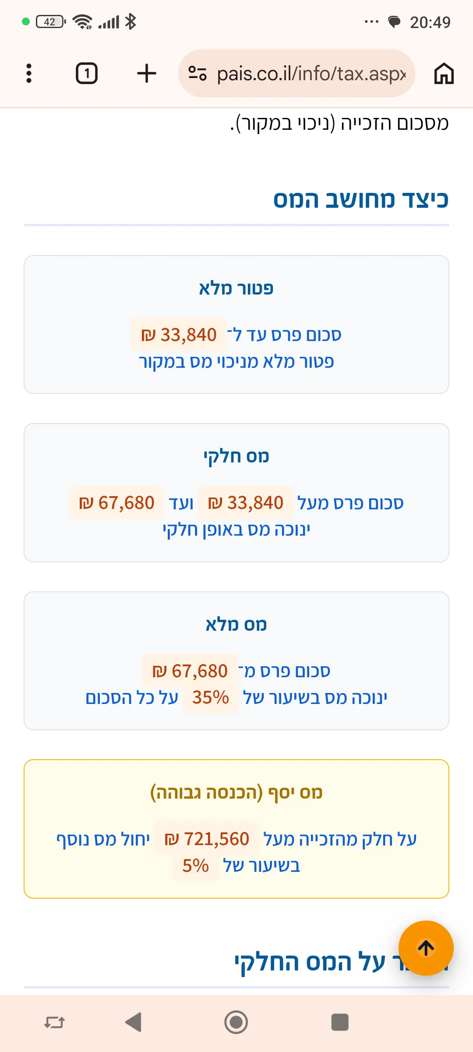This screenshot has height=1052, width=473.
Task: Select the yellow מס יסף surtax card
Action: [236, 828]
